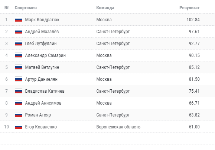215x150 pixels.
Task: Click the 102.84 result value
Action: coord(193,20)
